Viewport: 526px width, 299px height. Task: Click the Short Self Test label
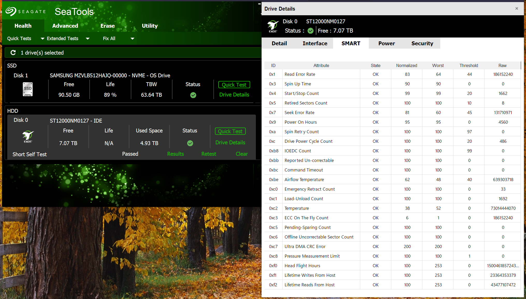tap(30, 154)
